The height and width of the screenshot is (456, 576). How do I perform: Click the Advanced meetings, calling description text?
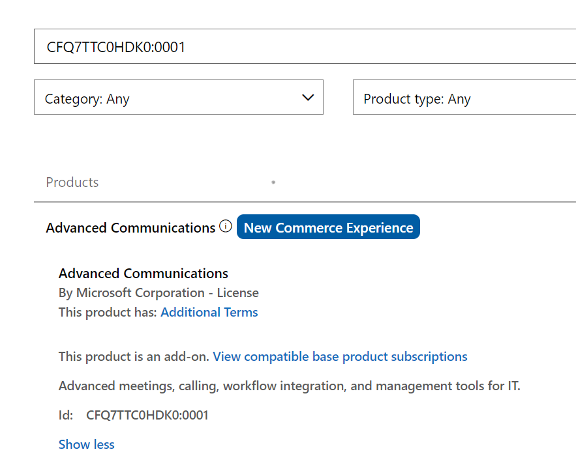(x=290, y=386)
